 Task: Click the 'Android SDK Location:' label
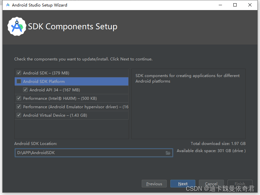pos(36,144)
